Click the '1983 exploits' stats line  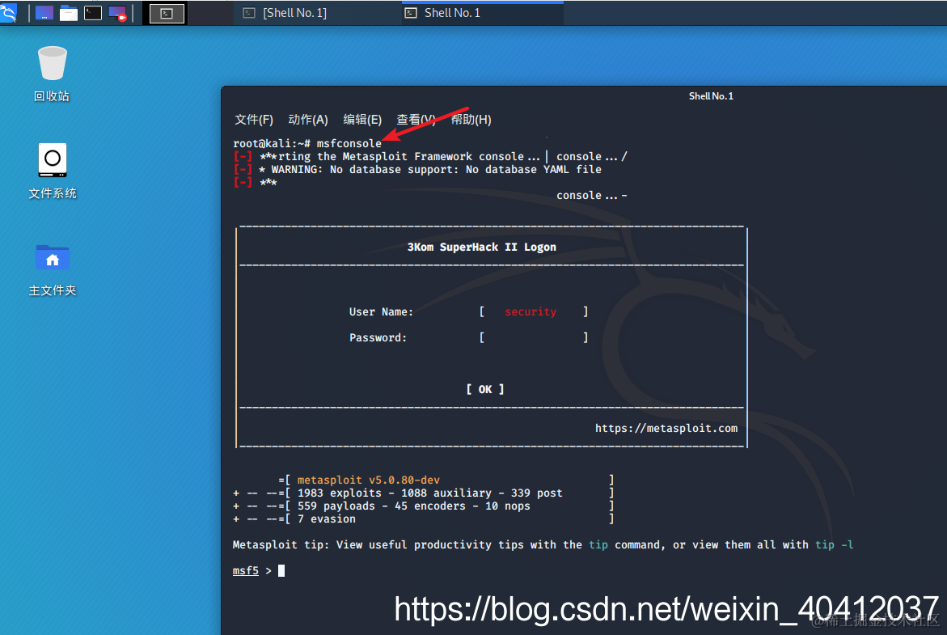(x=424, y=493)
